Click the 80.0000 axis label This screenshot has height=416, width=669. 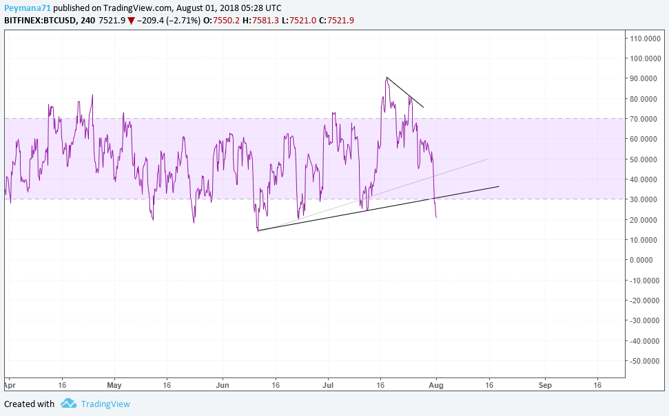[x=645, y=99]
